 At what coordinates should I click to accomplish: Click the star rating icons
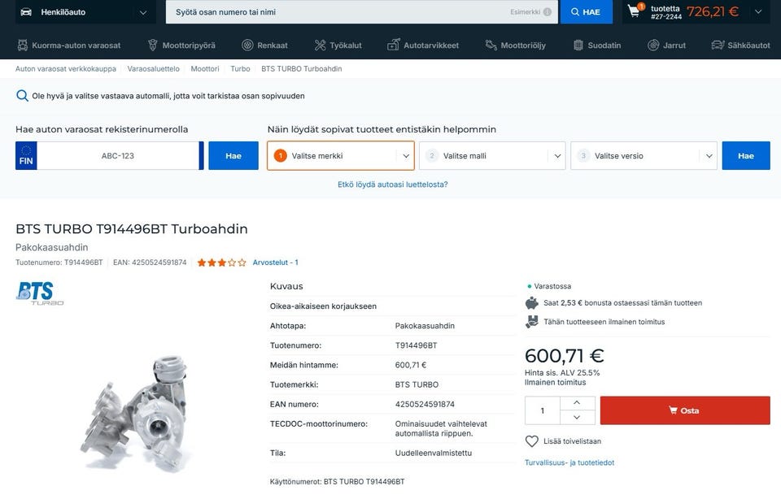221,263
